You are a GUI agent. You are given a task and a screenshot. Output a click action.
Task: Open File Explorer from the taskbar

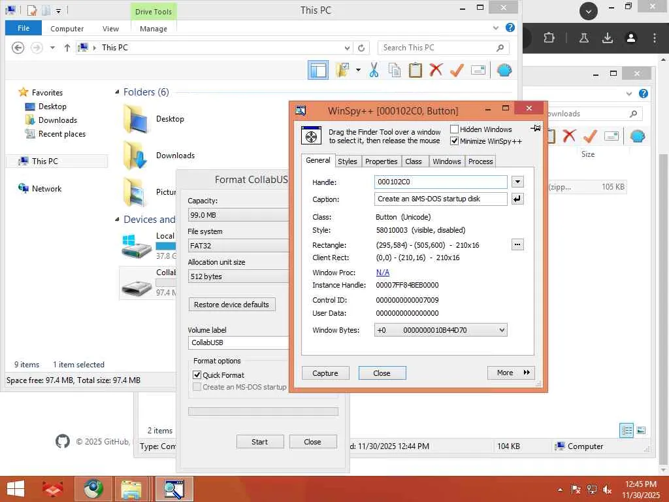point(131,489)
